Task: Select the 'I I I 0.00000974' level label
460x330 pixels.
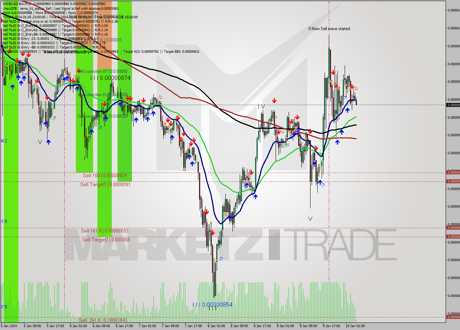Action: (110, 78)
